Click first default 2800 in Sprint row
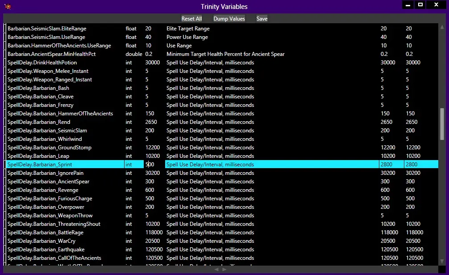 pos(386,164)
